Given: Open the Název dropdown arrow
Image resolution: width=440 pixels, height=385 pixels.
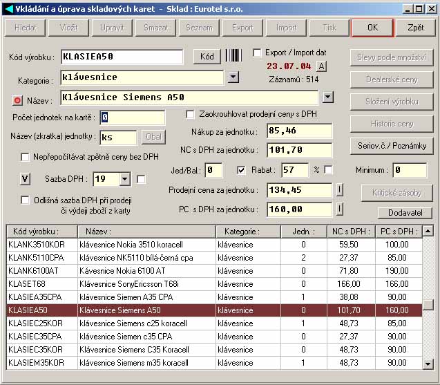Looking at the screenshot, I should pyautogui.click(x=328, y=97).
